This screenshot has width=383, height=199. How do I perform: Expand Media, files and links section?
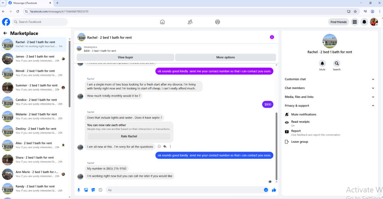[x=330, y=97]
